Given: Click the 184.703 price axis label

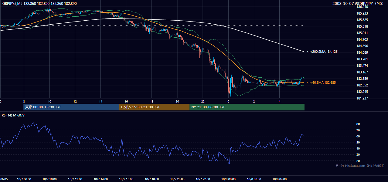Looking at the screenshot, I should [x=362, y=39].
